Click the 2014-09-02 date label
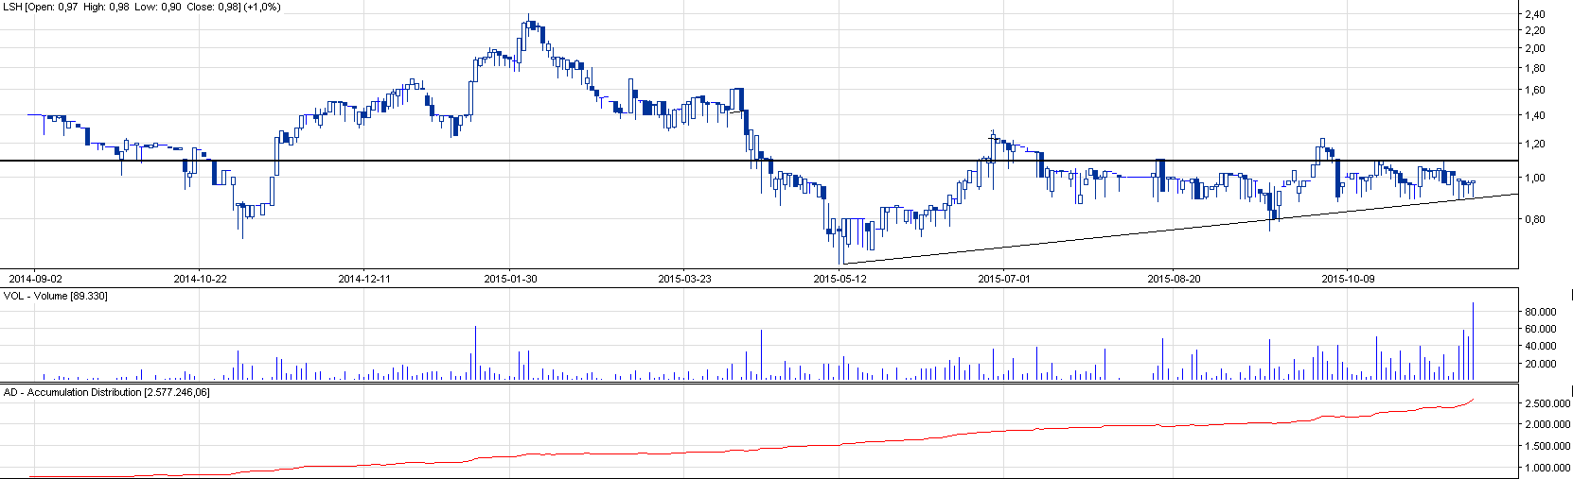The image size is (1573, 479). 35,279
